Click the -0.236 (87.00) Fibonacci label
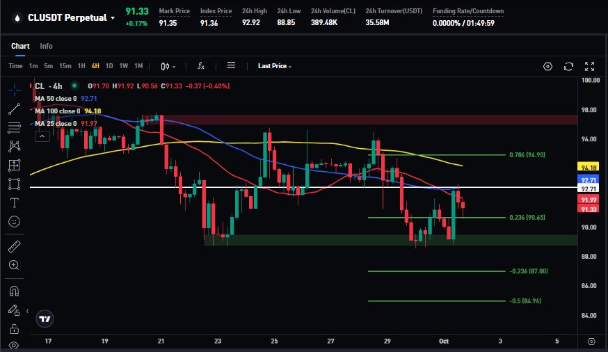 (x=529, y=271)
